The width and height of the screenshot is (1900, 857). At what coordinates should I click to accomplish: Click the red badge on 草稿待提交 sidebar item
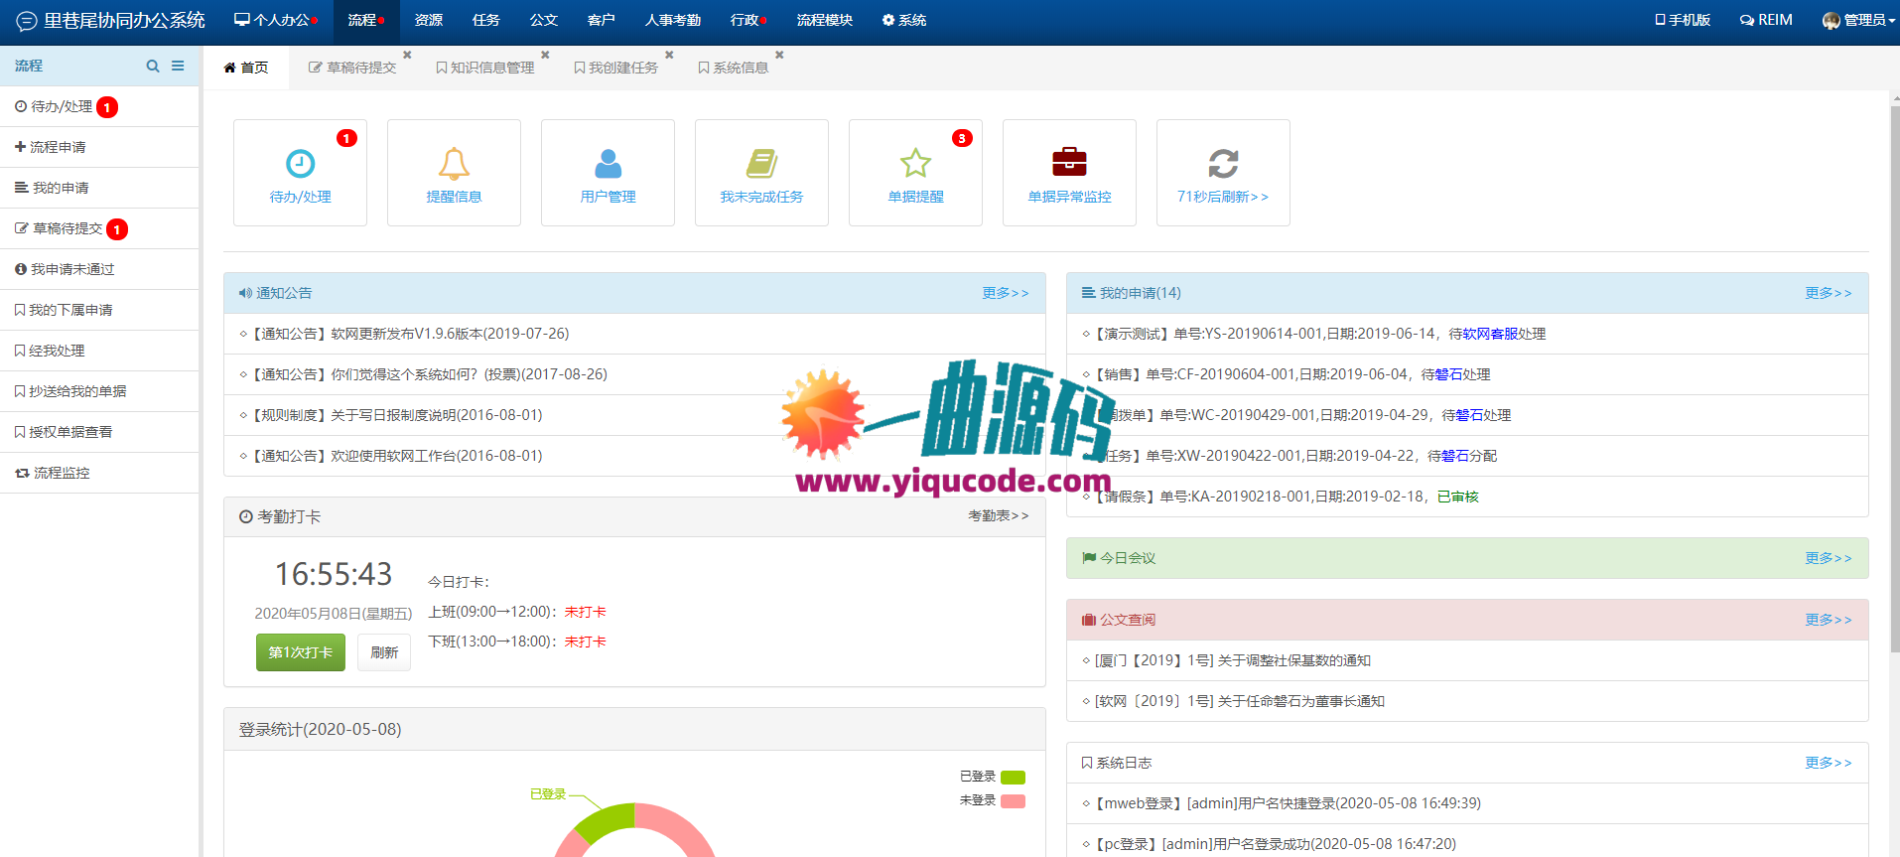tap(117, 229)
